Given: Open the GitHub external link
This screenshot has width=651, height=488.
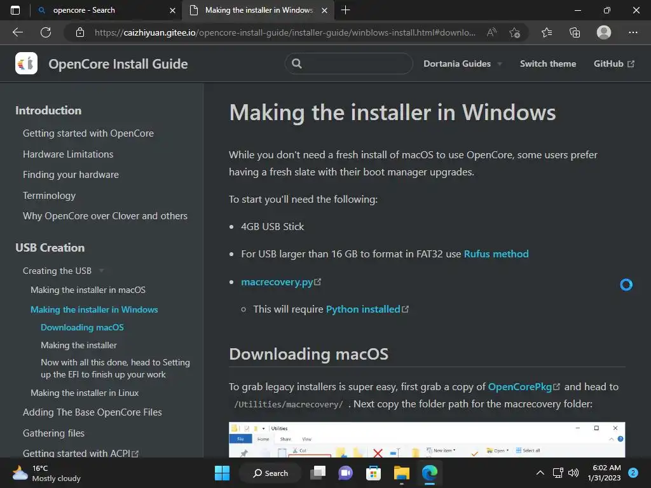Looking at the screenshot, I should pyautogui.click(x=613, y=64).
